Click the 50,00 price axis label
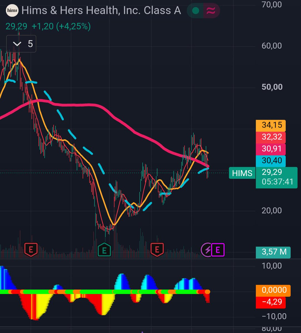301x333 pixels. [x=272, y=87]
